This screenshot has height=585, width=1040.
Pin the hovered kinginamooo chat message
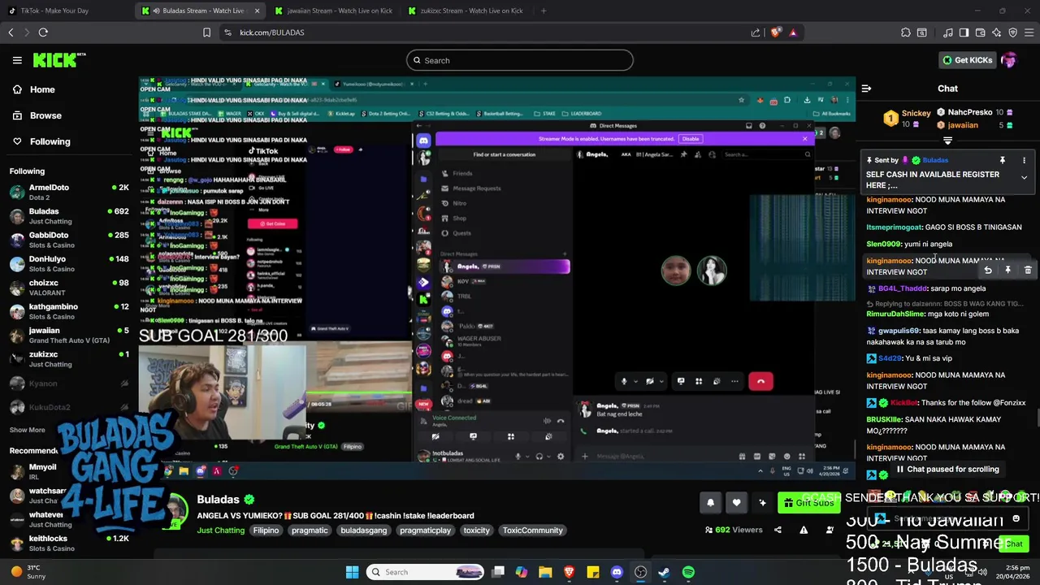(x=1007, y=270)
